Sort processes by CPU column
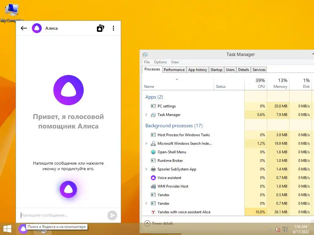 [x=256, y=83]
